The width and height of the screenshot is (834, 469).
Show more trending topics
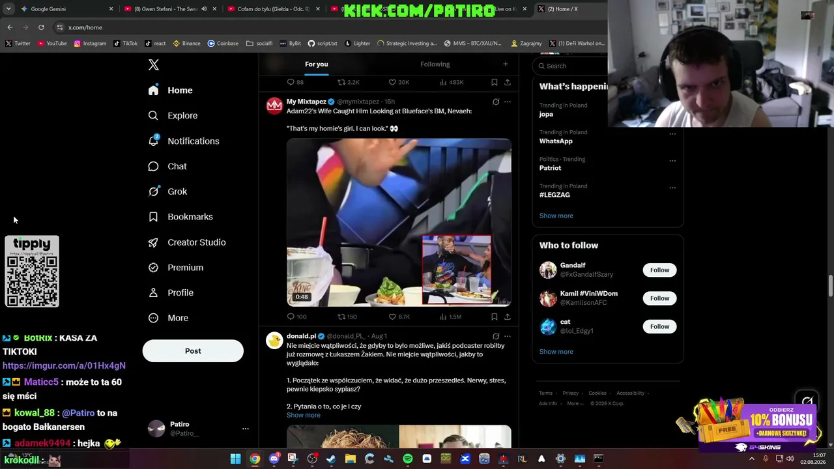(x=556, y=216)
